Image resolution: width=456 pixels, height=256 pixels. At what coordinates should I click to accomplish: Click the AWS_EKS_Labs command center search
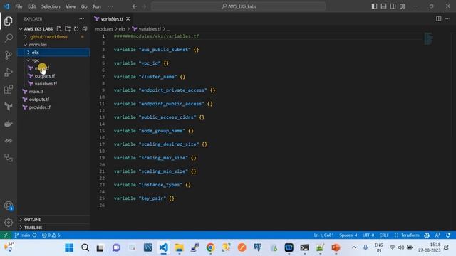click(239, 6)
